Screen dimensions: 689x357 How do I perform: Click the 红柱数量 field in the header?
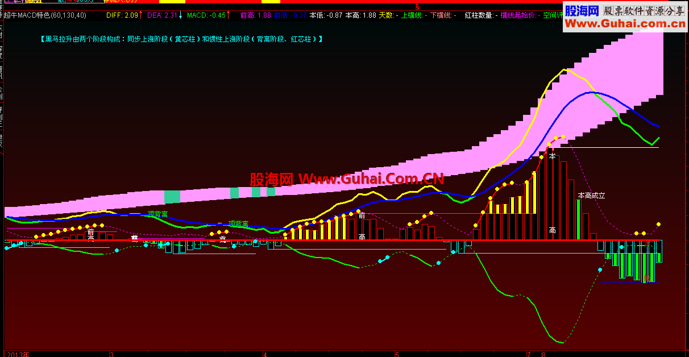pyautogui.click(x=482, y=15)
